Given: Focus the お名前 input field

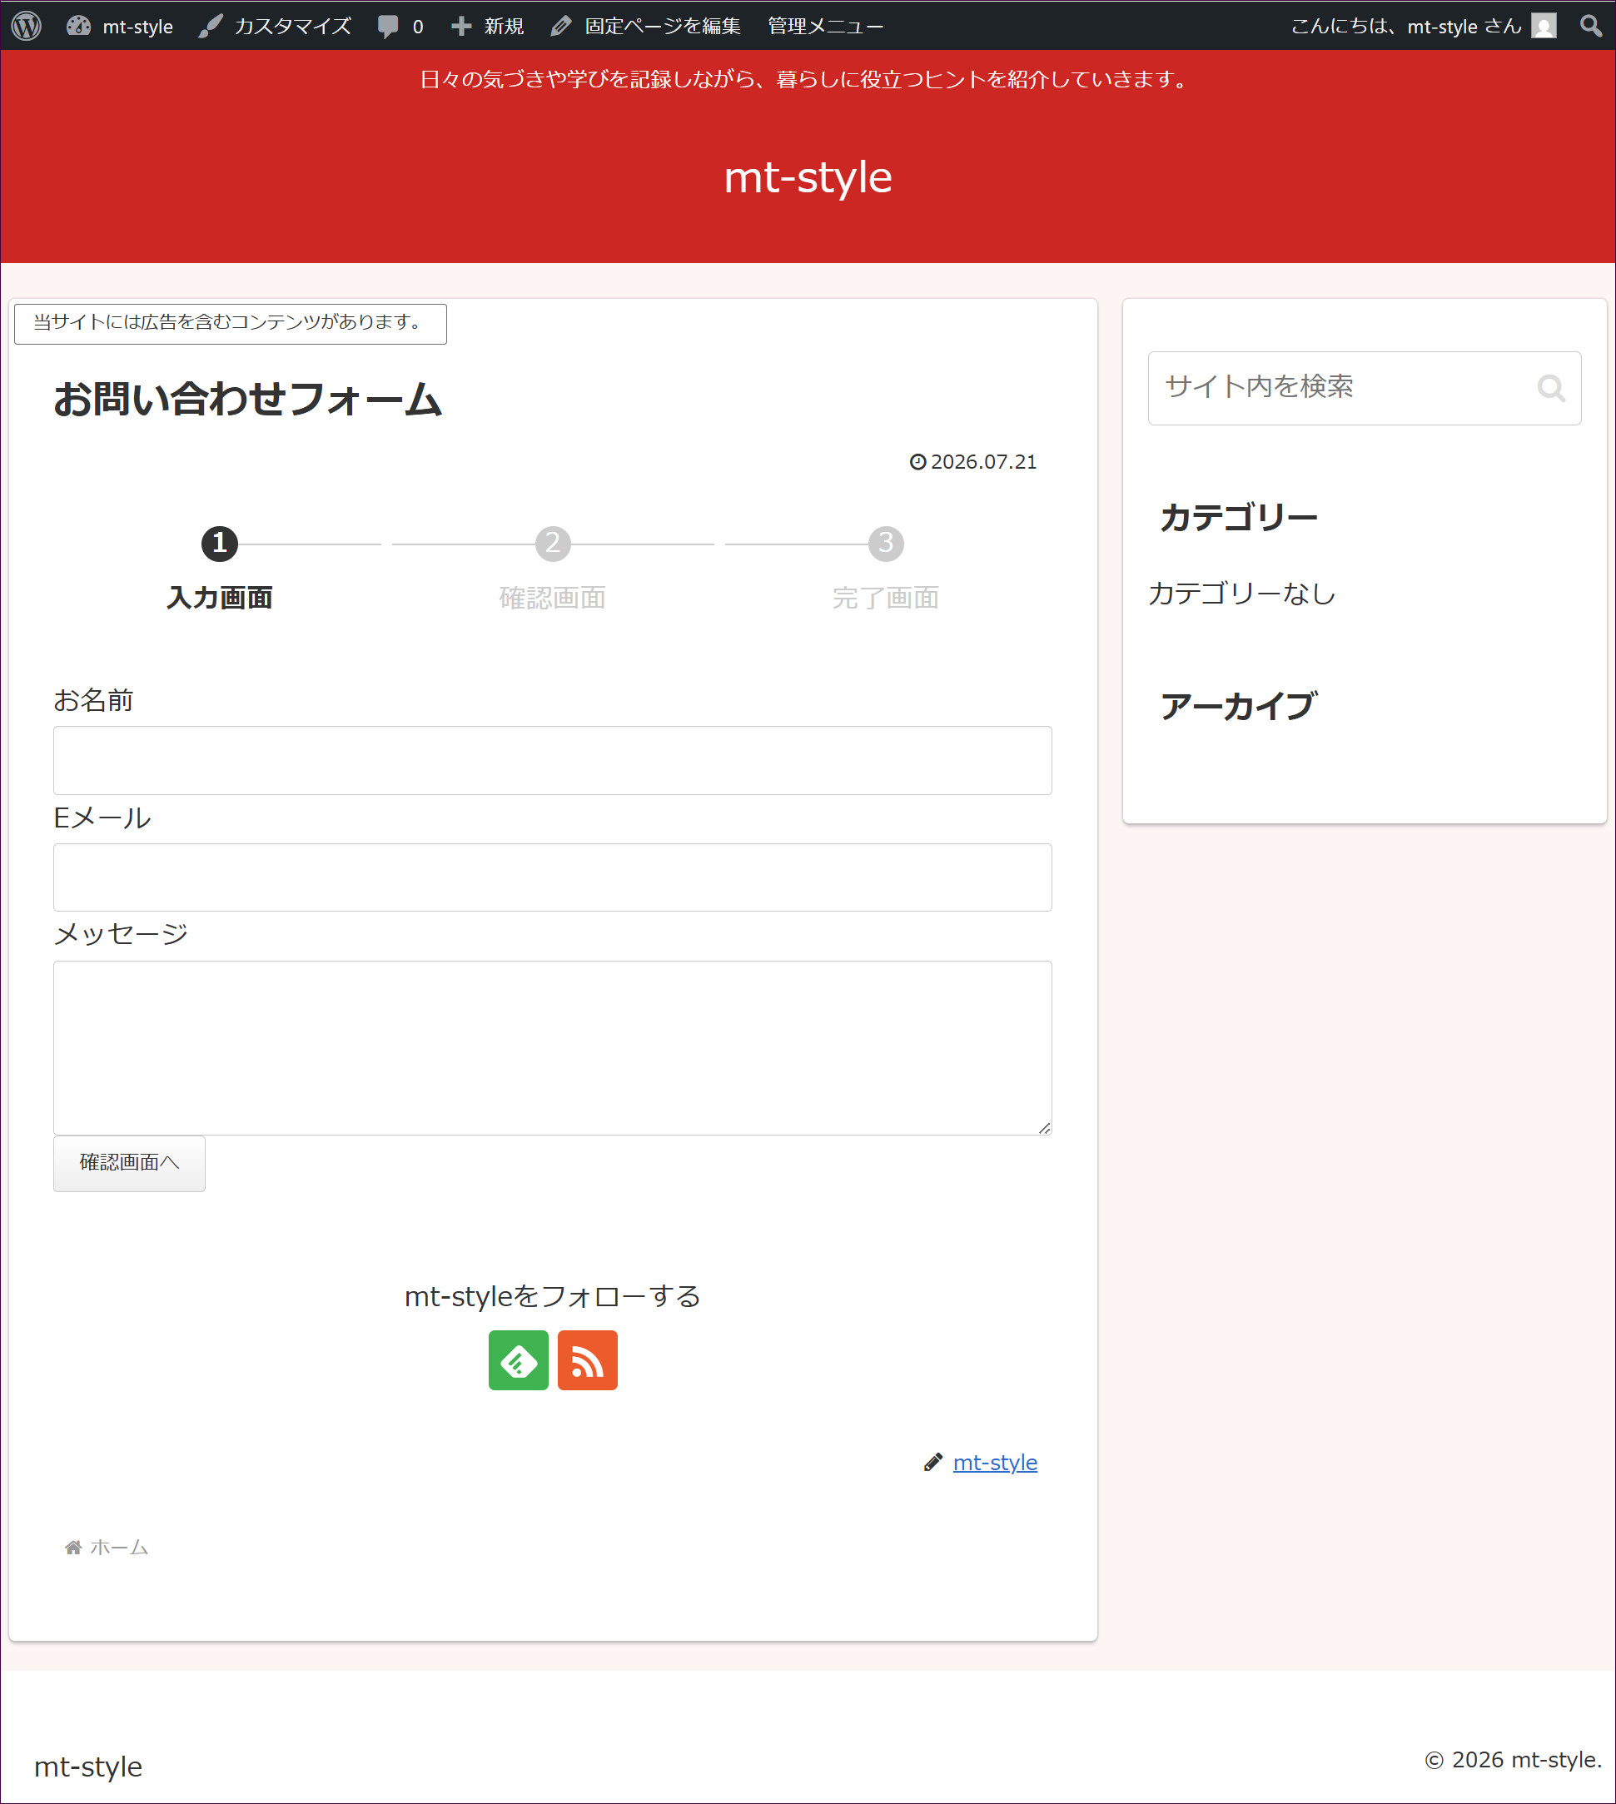Looking at the screenshot, I should pyautogui.click(x=552, y=761).
